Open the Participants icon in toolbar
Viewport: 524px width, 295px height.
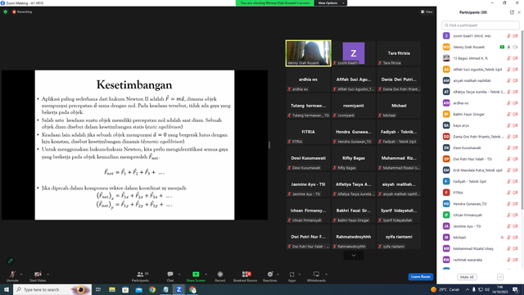coord(140,275)
